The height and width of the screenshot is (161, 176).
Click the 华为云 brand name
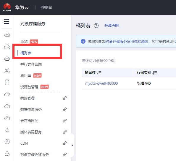click(x=22, y=7)
